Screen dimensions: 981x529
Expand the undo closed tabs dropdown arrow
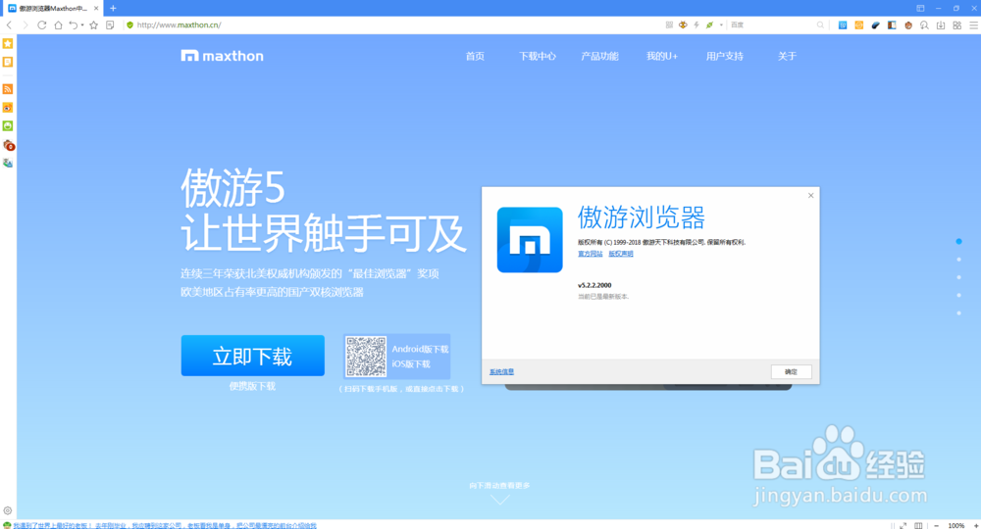(x=82, y=25)
